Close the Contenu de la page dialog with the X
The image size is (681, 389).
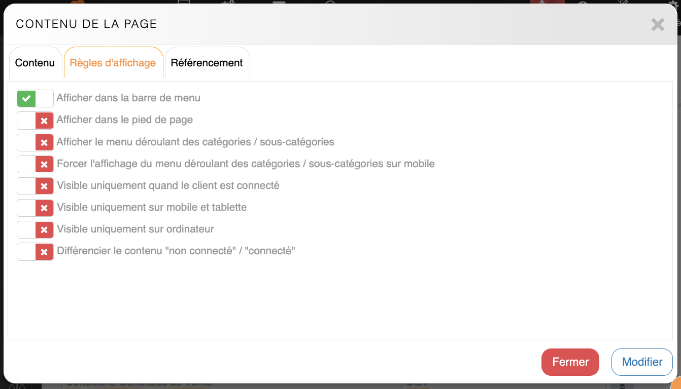(x=658, y=24)
